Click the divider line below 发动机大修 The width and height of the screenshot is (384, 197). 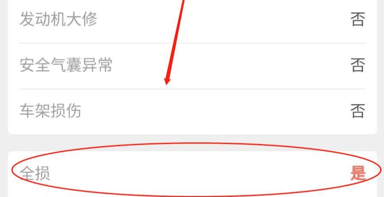(192, 43)
